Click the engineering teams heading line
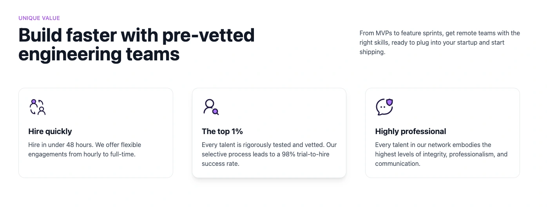The height and width of the screenshot is (207, 547). (x=99, y=54)
